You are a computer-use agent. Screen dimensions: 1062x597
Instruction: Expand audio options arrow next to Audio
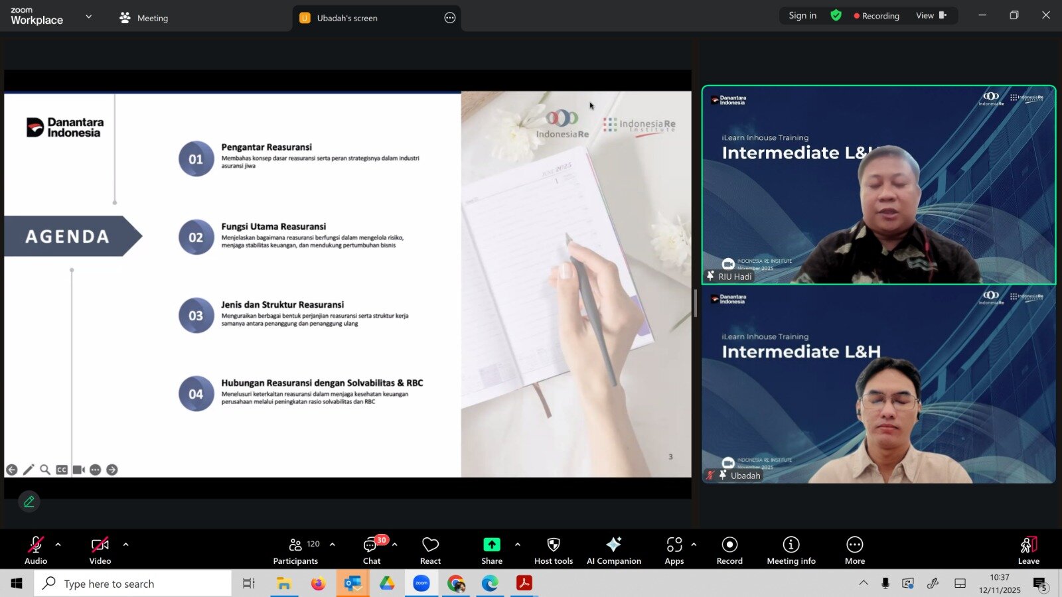(58, 545)
